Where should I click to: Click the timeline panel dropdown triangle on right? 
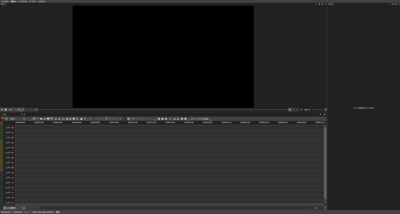[321, 114]
